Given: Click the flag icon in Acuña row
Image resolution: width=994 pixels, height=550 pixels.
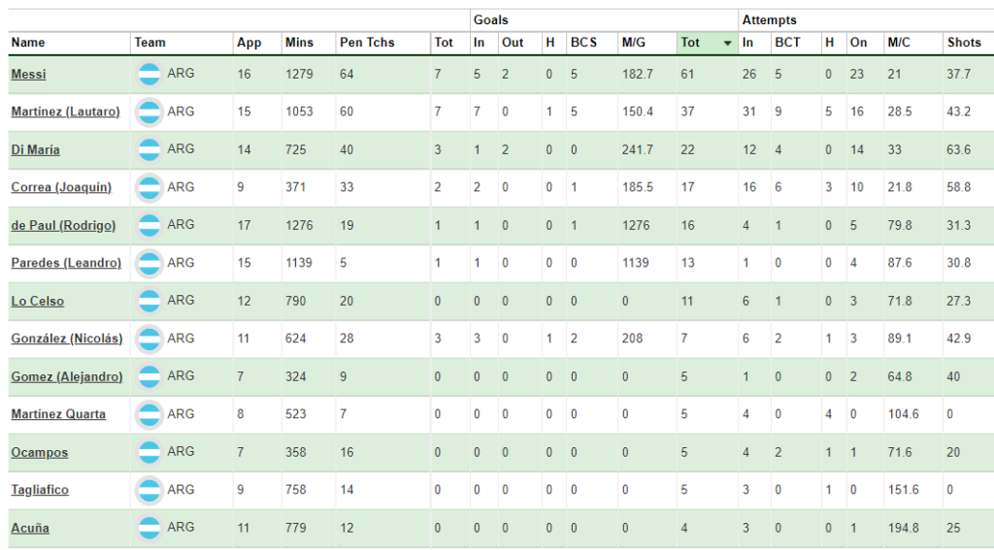Looking at the screenshot, I should [149, 528].
